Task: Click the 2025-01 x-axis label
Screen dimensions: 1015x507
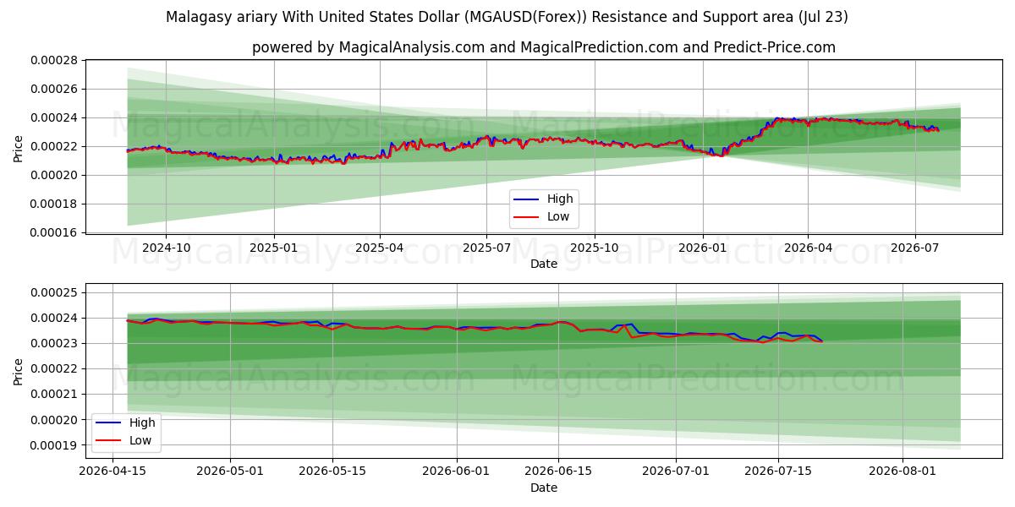Action: (x=274, y=248)
